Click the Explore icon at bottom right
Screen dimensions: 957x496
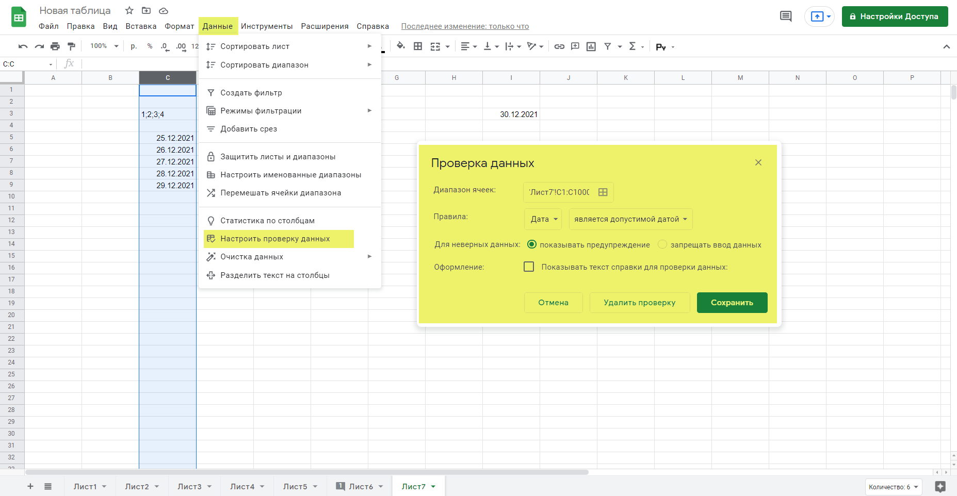940,486
